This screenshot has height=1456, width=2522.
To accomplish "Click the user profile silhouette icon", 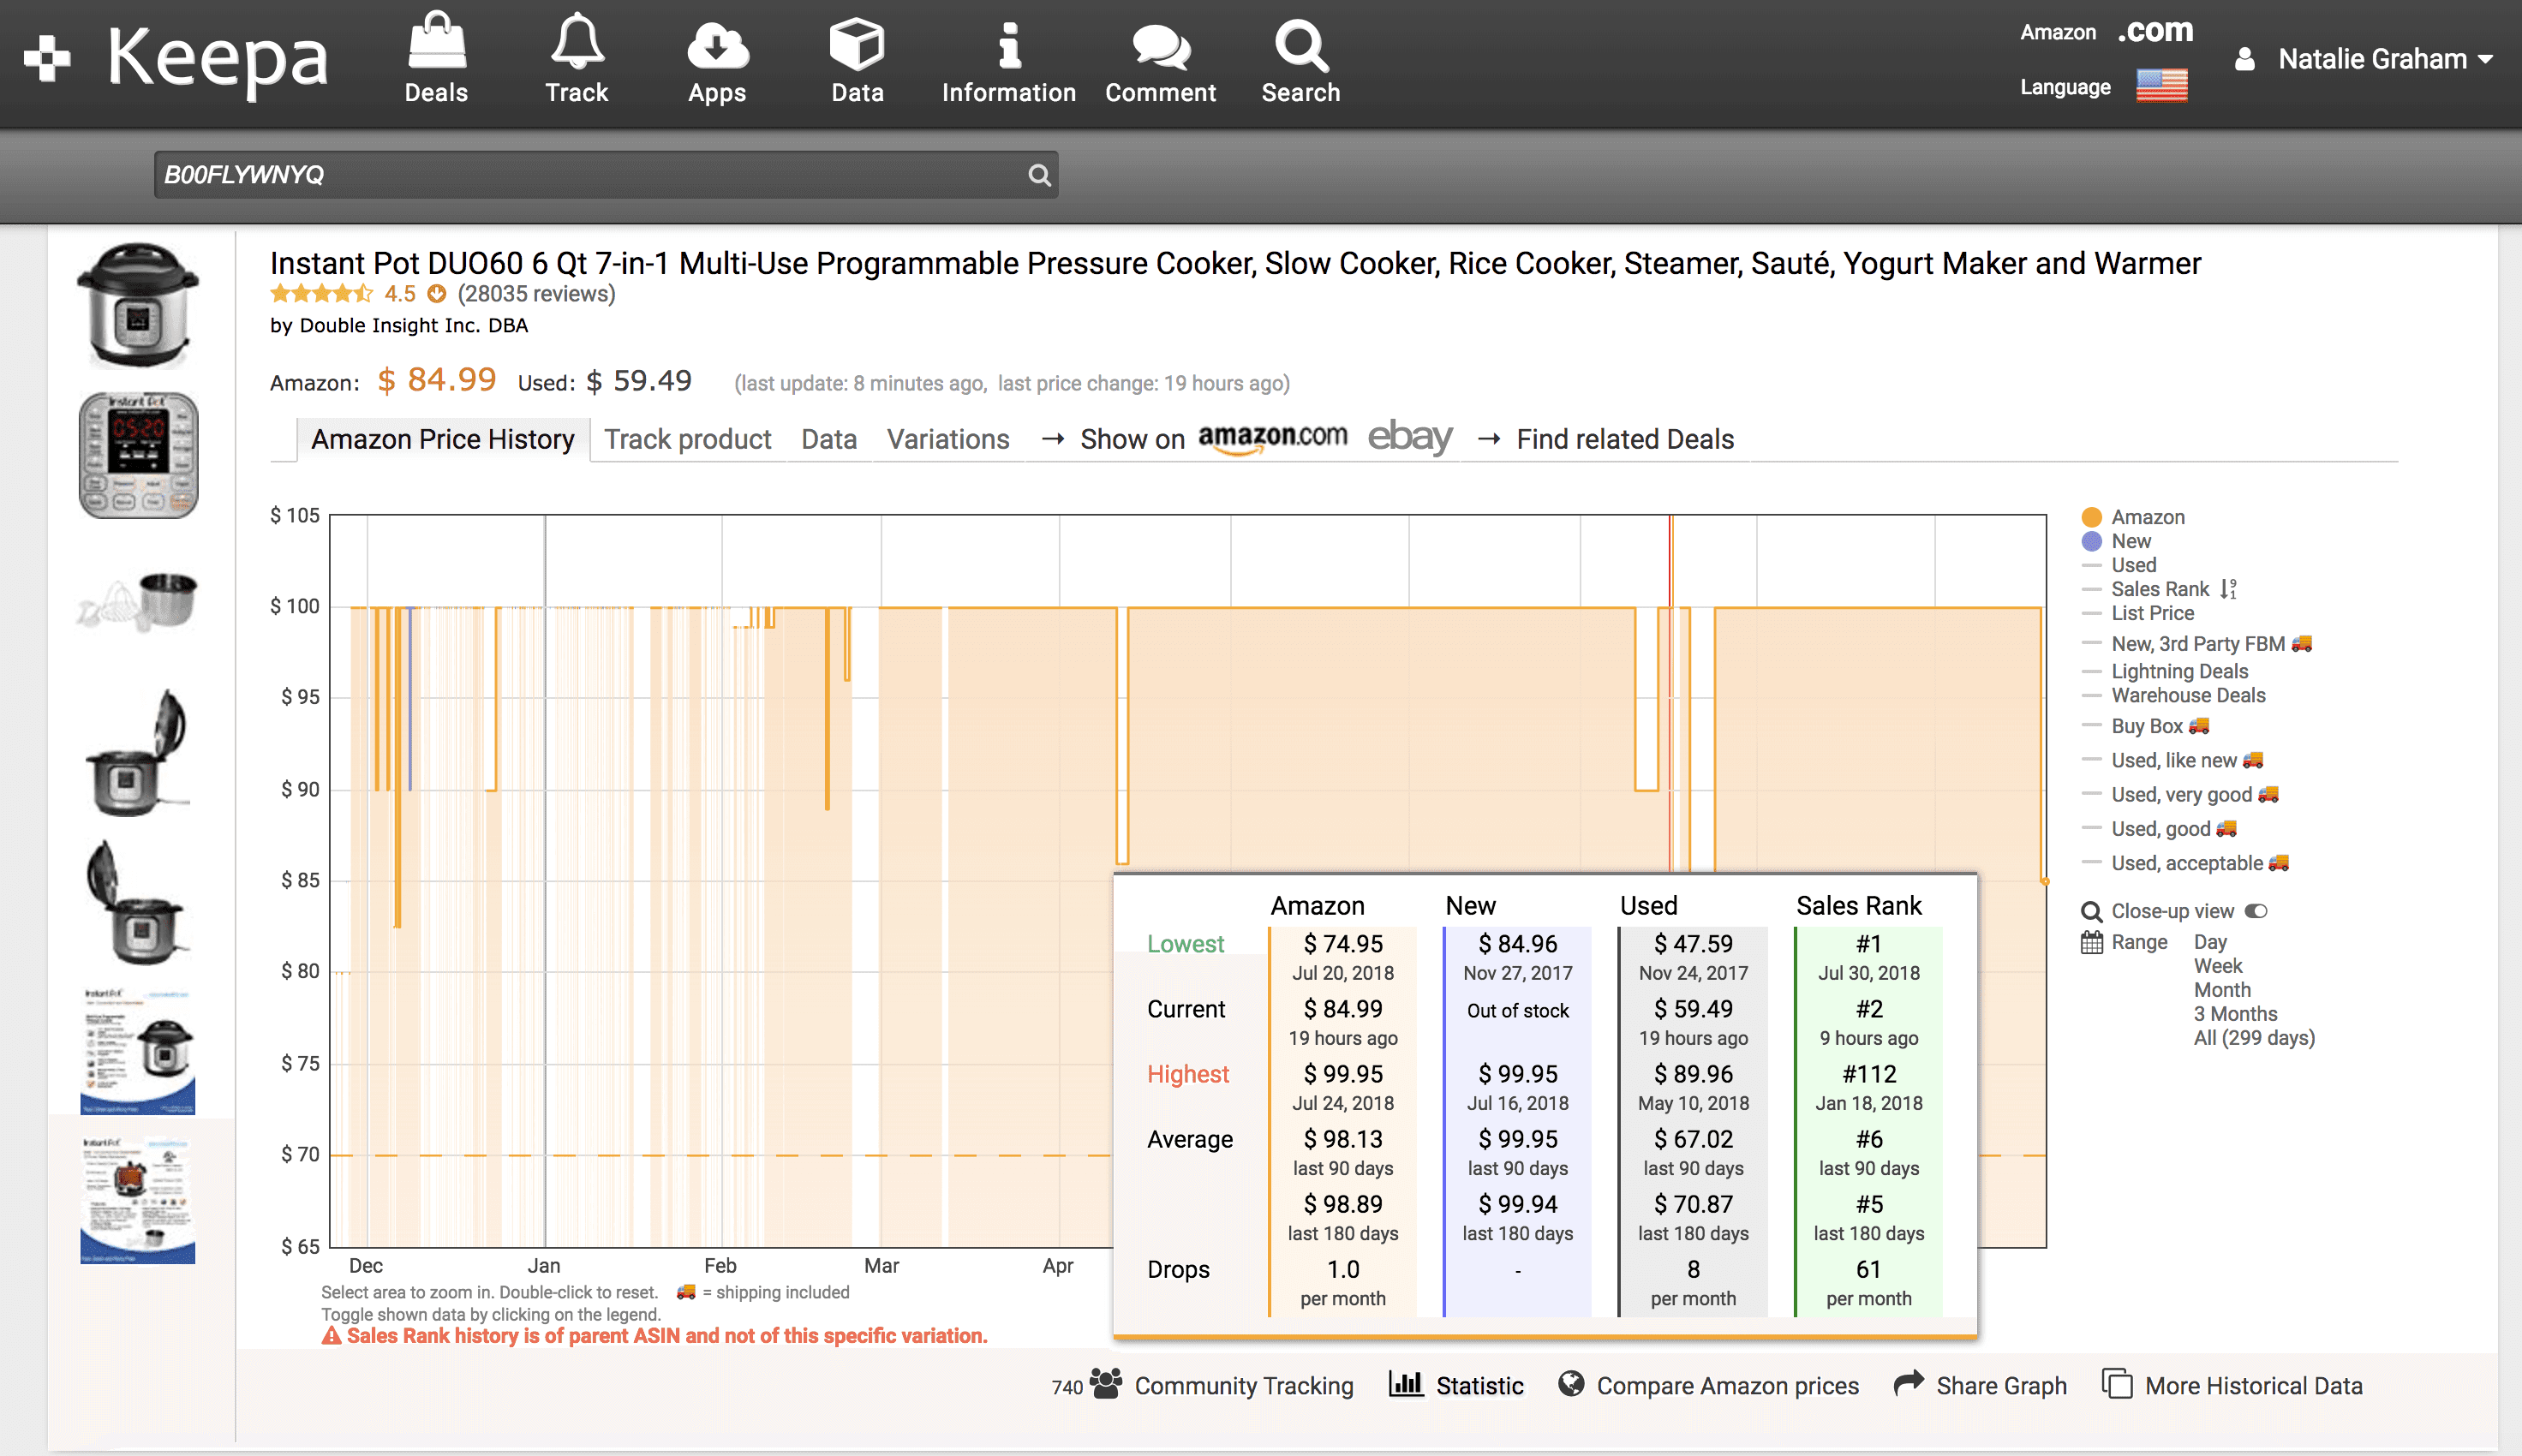I will coord(2244,59).
